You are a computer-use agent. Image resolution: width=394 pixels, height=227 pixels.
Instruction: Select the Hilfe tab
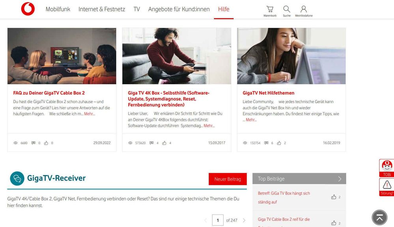224,9
